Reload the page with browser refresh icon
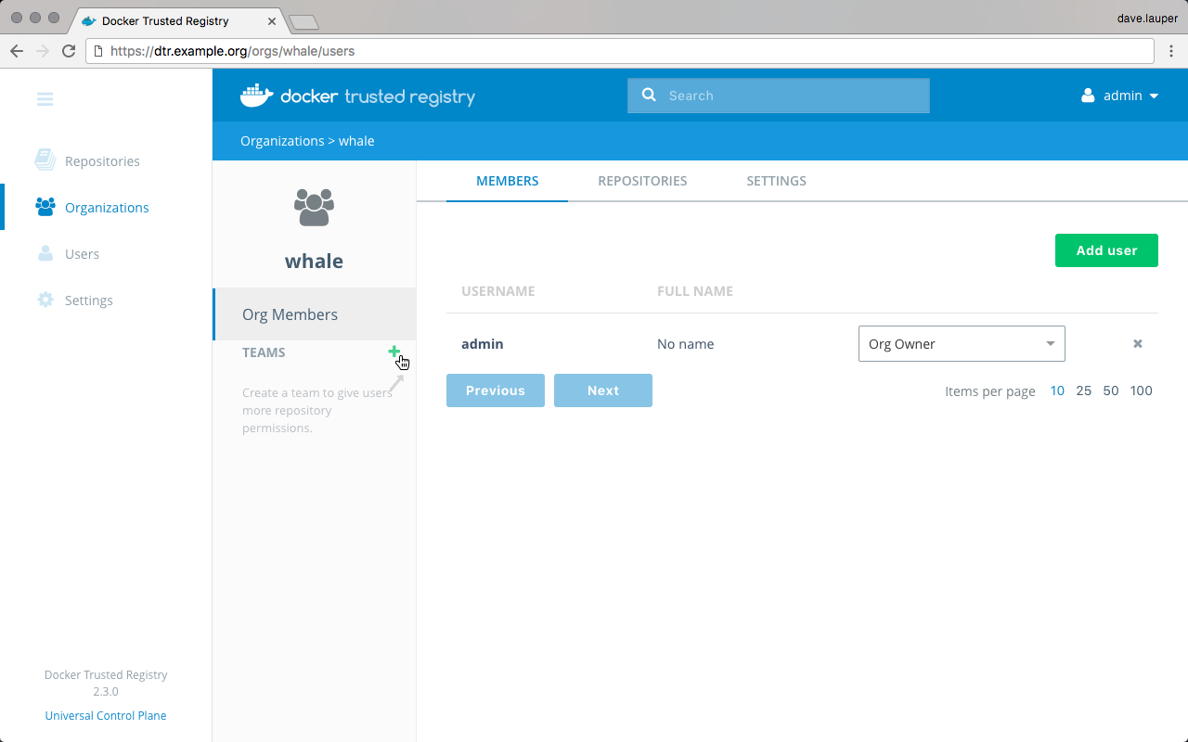 (x=69, y=51)
